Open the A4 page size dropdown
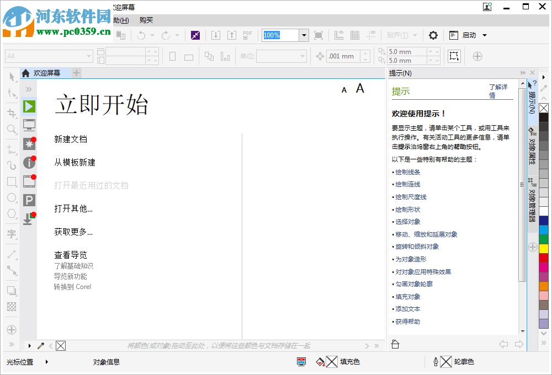 click(x=87, y=56)
